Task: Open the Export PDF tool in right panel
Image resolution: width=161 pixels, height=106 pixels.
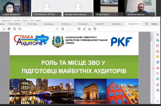Action: pyautogui.click(x=158, y=40)
